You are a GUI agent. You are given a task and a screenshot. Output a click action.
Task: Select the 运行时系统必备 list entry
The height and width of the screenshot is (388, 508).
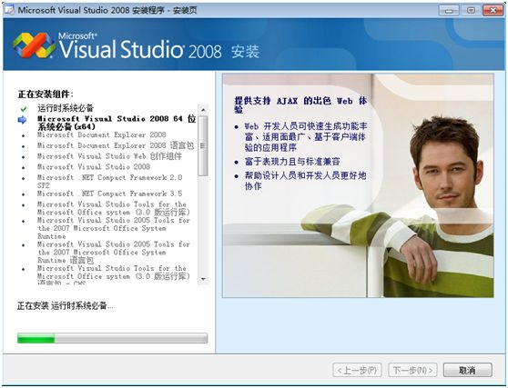66,108
